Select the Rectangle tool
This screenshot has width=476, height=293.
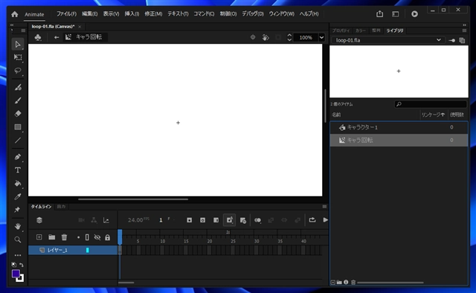[18, 127]
